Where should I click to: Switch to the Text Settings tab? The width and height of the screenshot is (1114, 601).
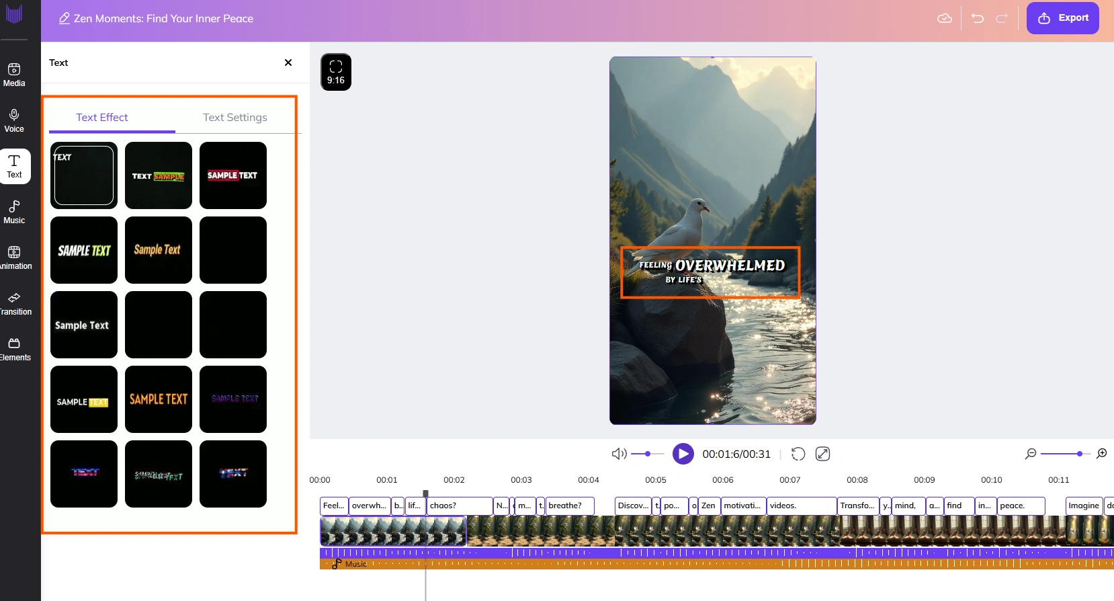235,117
